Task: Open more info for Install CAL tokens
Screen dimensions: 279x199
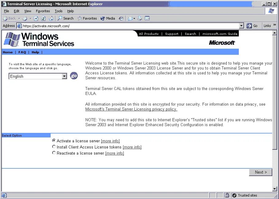Action: pos(132,147)
